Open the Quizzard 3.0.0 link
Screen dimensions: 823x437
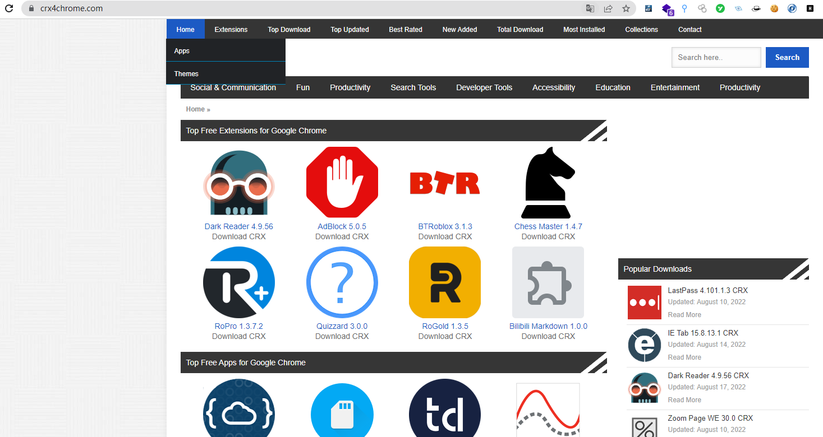(x=342, y=326)
